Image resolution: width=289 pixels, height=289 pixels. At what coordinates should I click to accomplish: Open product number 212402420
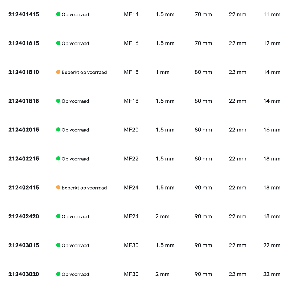[24, 216]
